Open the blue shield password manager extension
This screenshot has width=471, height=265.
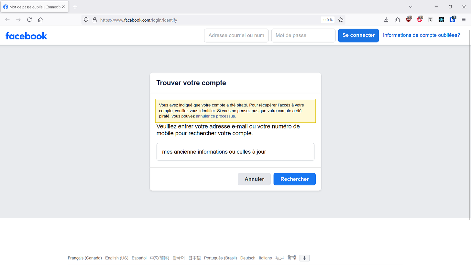pos(453,20)
